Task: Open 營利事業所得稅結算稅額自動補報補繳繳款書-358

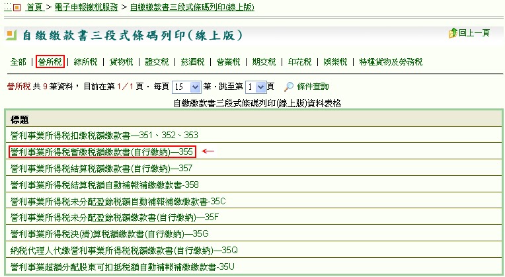Action: coord(104,185)
